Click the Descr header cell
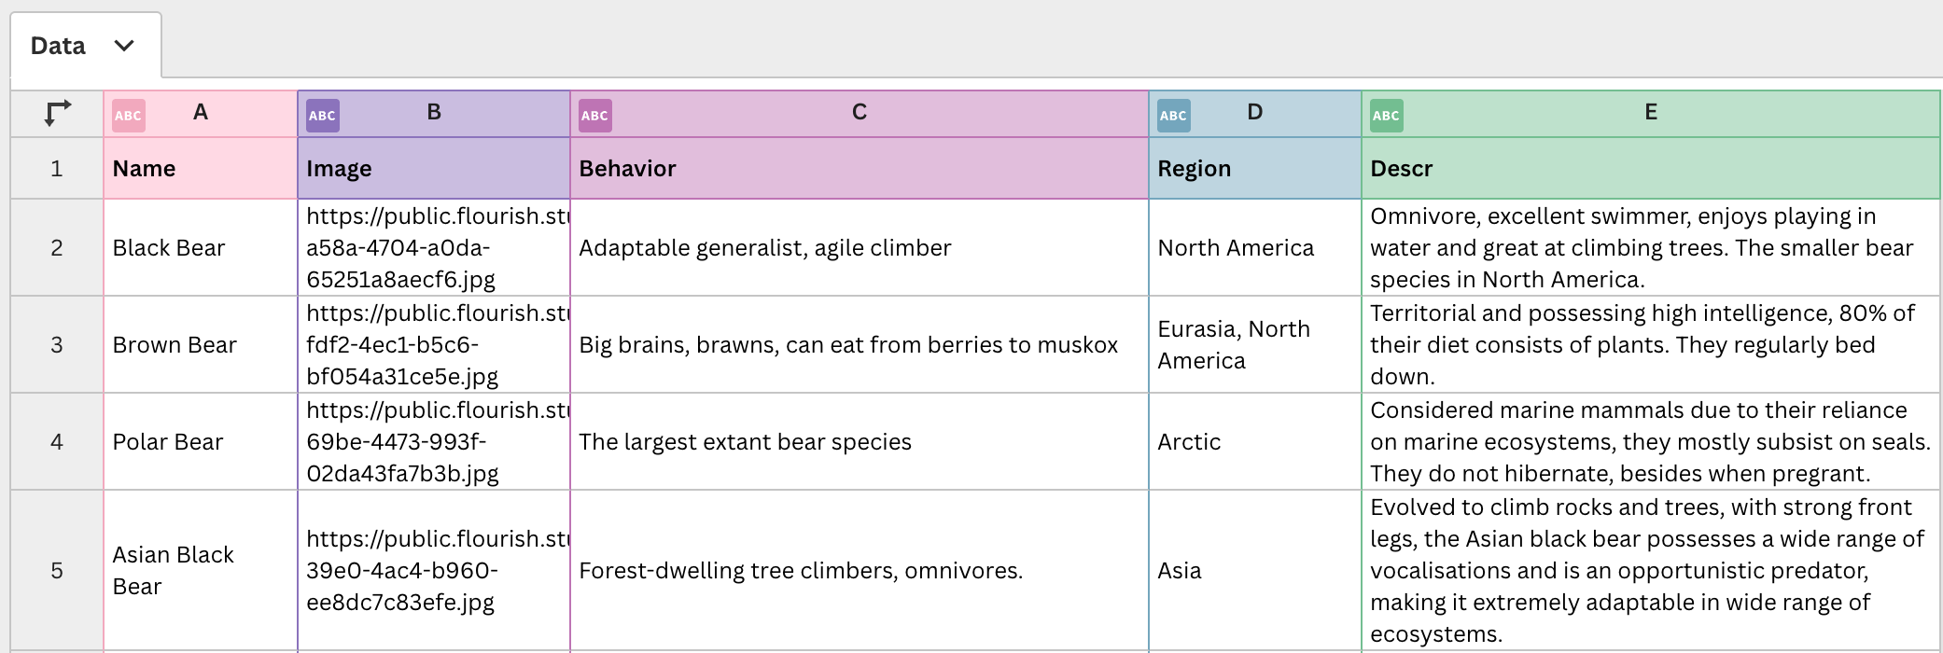This screenshot has height=653, width=1943. tap(1651, 169)
